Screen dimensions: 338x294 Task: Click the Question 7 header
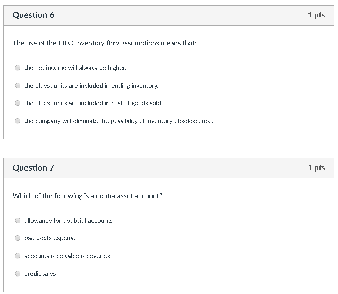click(33, 167)
